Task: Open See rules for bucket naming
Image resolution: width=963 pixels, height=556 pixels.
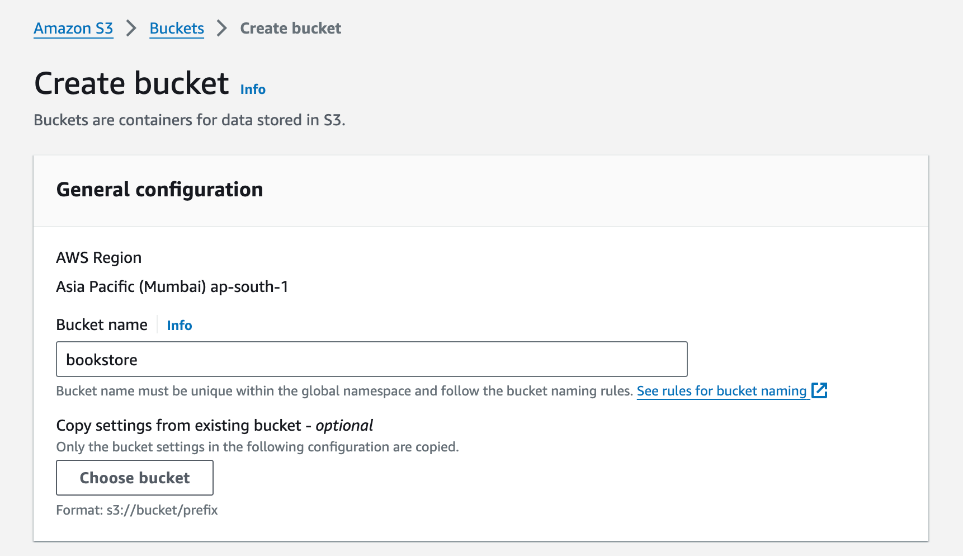Action: click(721, 391)
